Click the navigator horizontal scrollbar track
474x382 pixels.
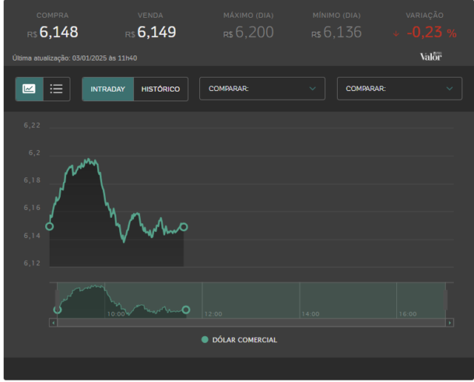coord(251,323)
